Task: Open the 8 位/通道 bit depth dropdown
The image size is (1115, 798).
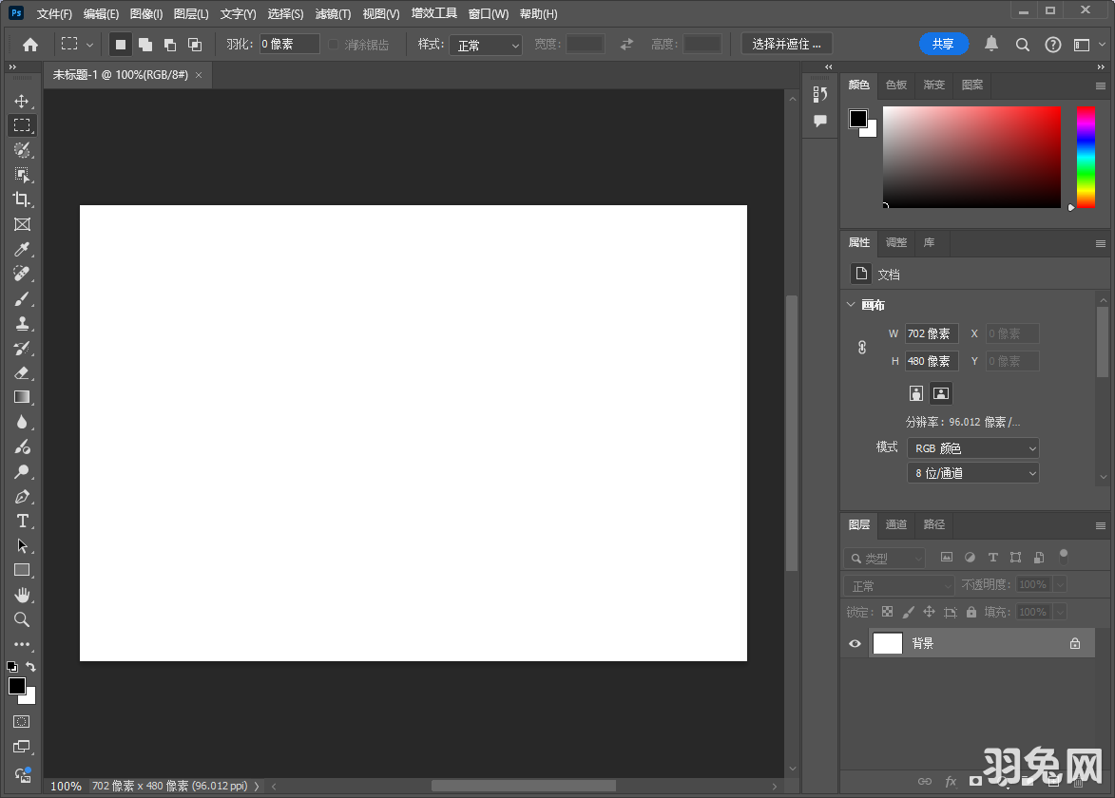Action: point(972,473)
